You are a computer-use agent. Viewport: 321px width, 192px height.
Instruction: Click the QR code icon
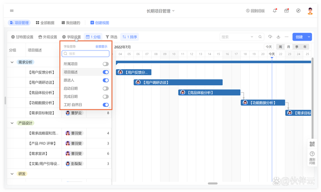coord(312,144)
